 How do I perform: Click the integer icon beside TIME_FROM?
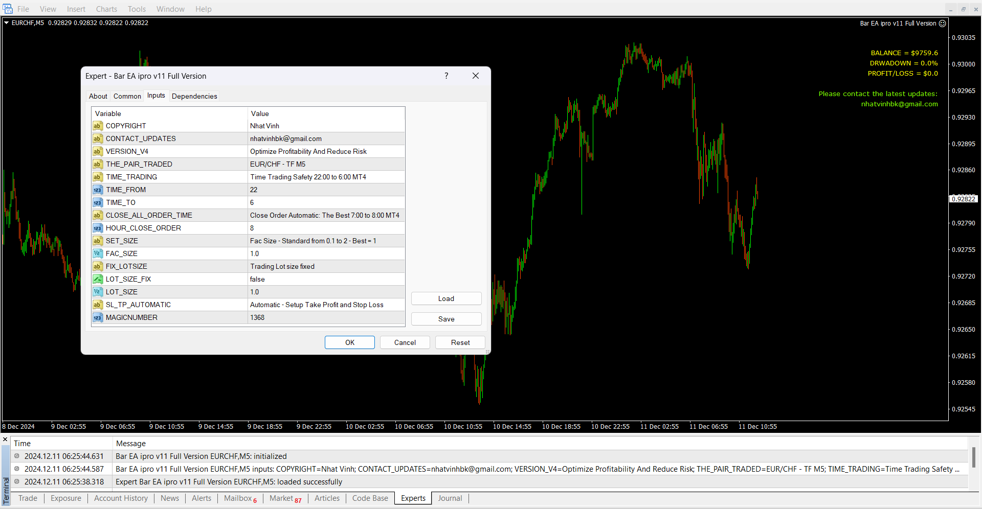tap(97, 190)
